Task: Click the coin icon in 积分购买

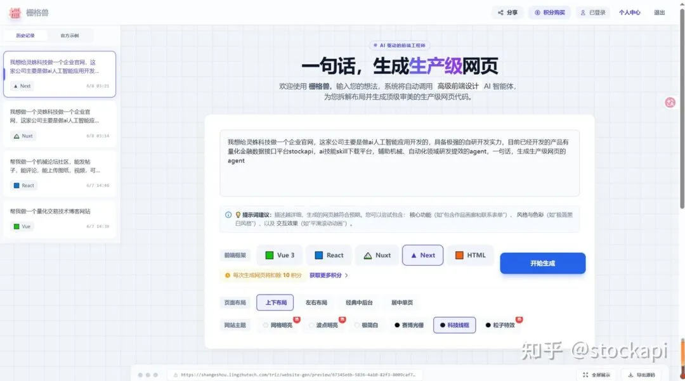Action: click(537, 13)
